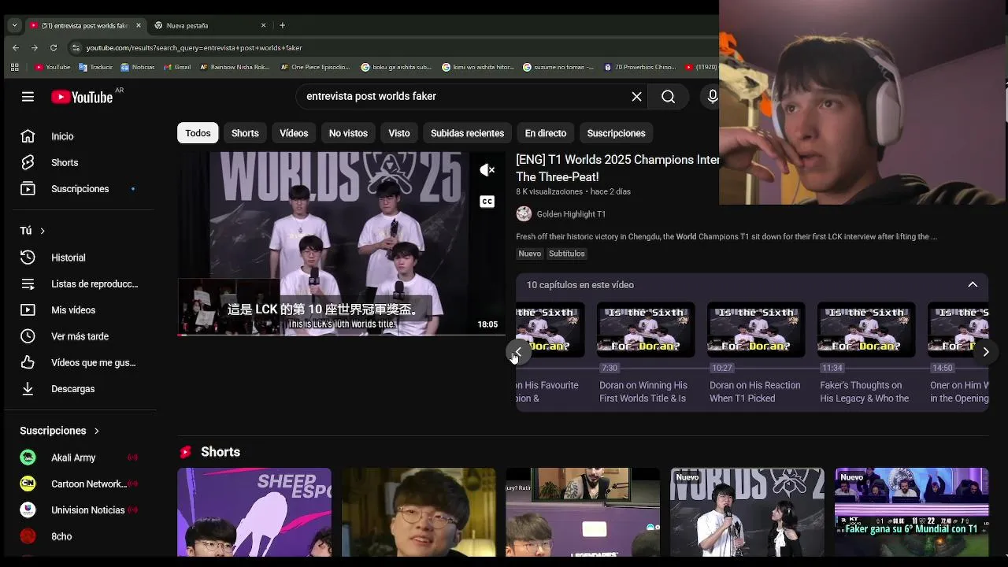Open a new browser tab with plus
Image resolution: width=1008 pixels, height=567 pixels.
click(282, 25)
